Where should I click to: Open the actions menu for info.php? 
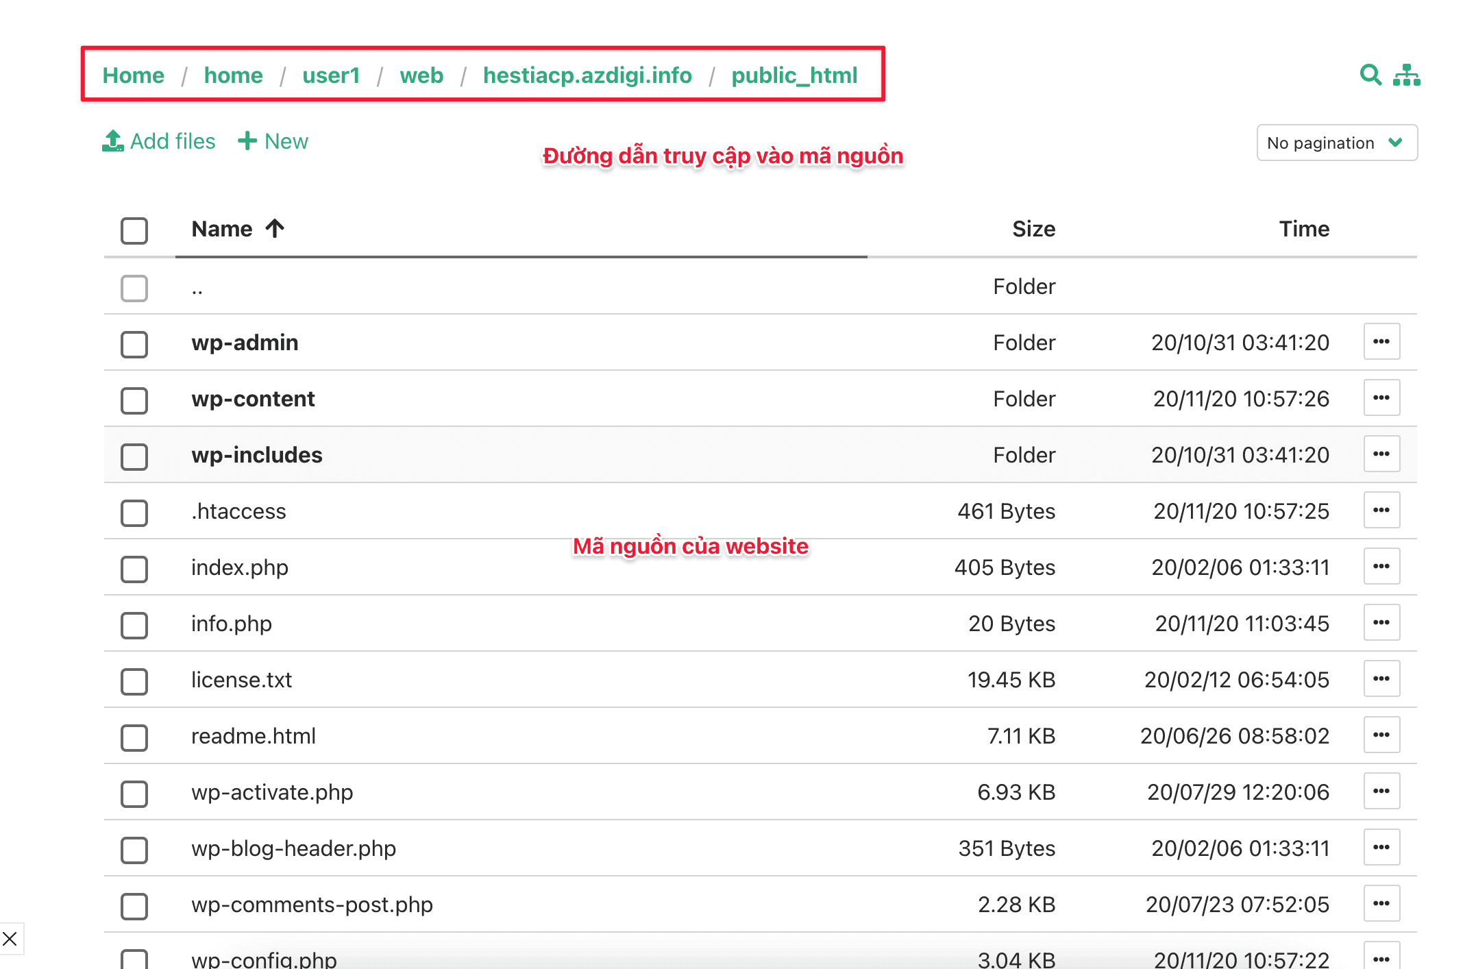[x=1381, y=622]
